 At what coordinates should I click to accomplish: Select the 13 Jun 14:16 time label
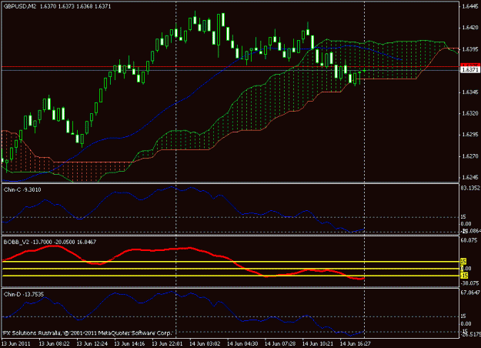tap(130, 343)
